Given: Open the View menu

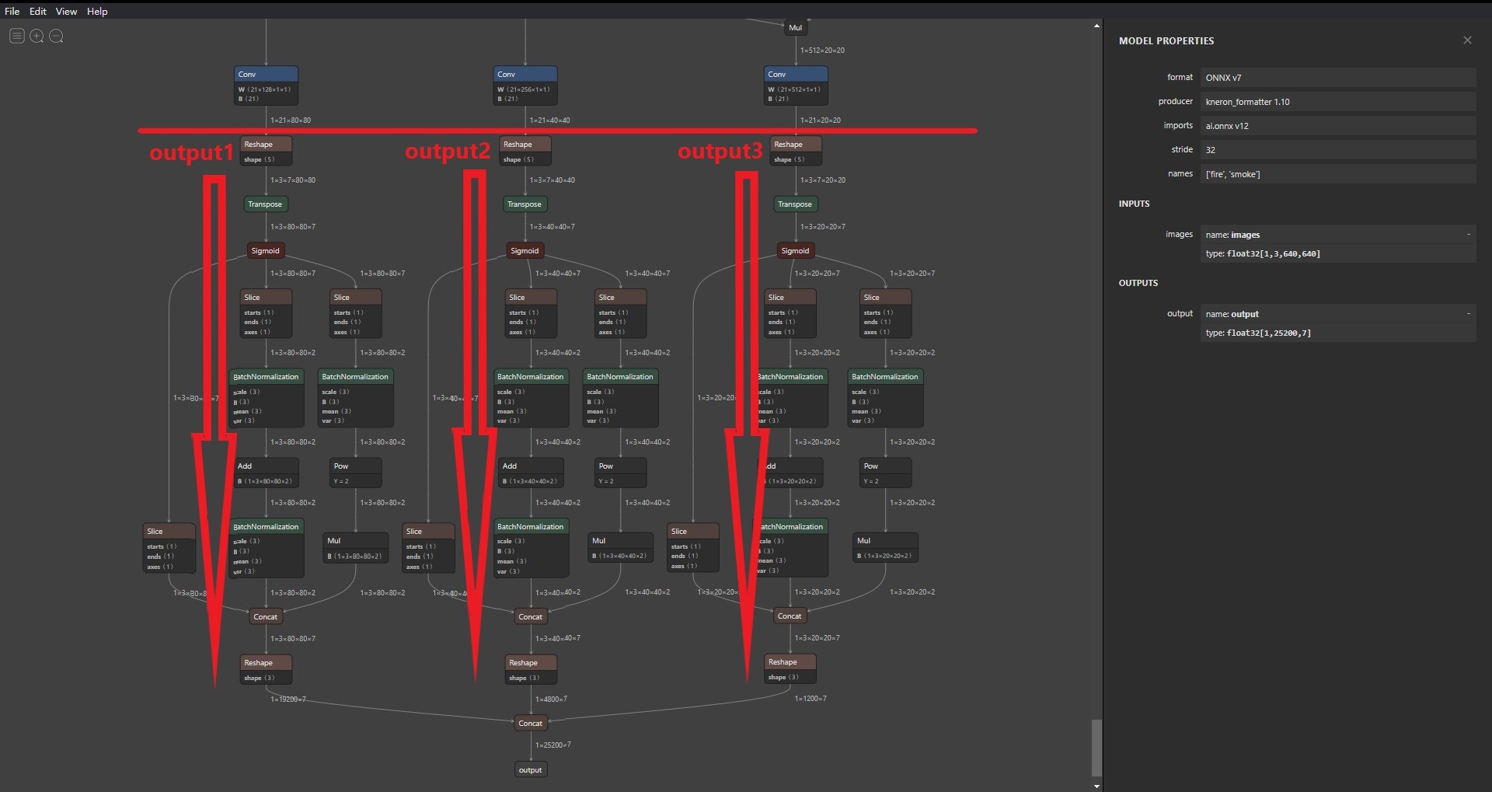Looking at the screenshot, I should 66,11.
